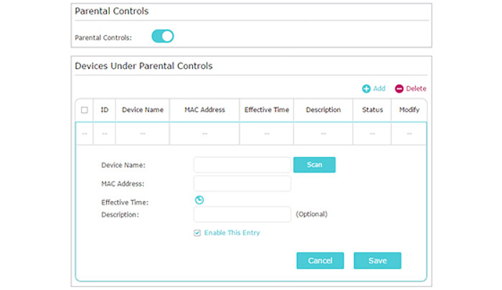
Task: Click the Status column header
Action: click(372, 110)
